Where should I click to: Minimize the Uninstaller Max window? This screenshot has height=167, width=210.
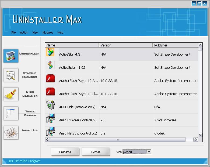[194, 3]
